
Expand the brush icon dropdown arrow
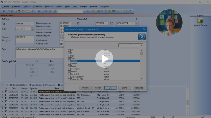[34, 11]
